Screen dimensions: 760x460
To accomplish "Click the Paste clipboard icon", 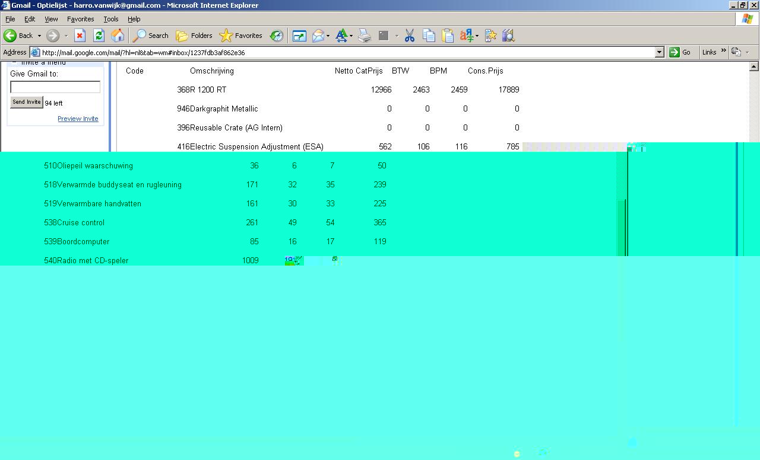I will [x=448, y=36].
